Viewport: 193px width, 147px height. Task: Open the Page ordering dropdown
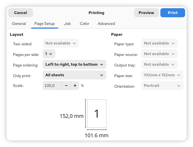[x=74, y=64]
